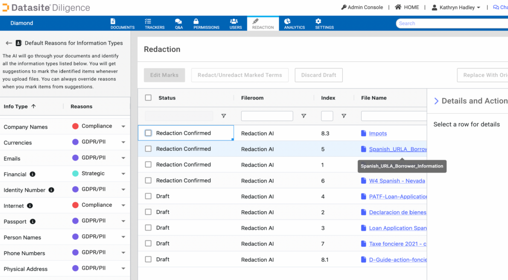The width and height of the screenshot is (508, 280).
Task: Check the box for index 2 Draft row
Action: click(148, 212)
